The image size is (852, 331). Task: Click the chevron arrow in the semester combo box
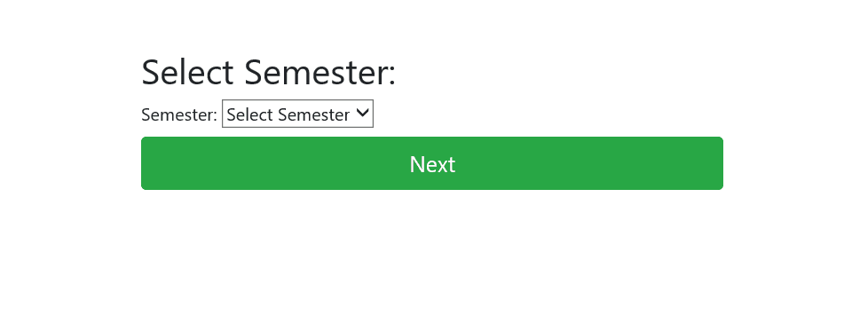362,113
